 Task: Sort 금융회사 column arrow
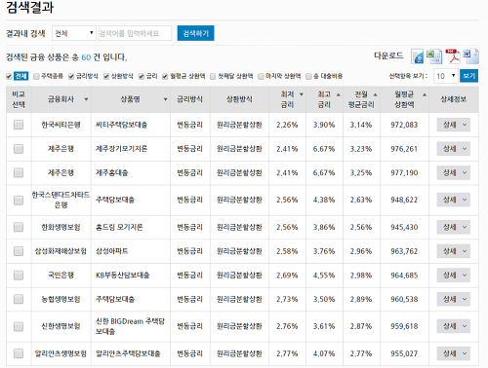click(86, 99)
